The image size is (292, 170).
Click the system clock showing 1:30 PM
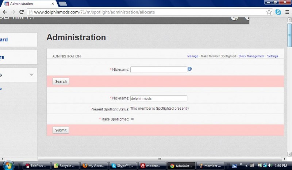[x=281, y=166]
